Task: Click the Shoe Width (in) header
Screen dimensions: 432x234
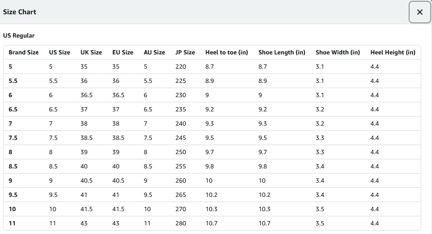Action: pyautogui.click(x=337, y=52)
